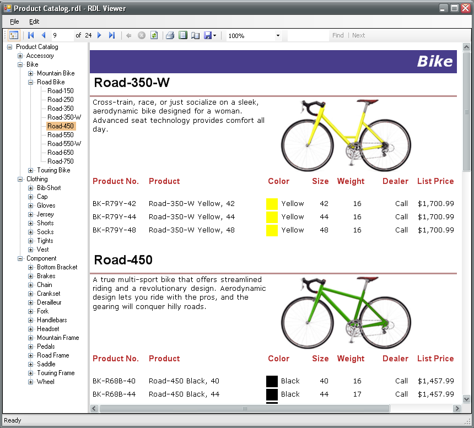Expand the Touring Bike tree node
This screenshot has width=474, height=428.
[31, 170]
